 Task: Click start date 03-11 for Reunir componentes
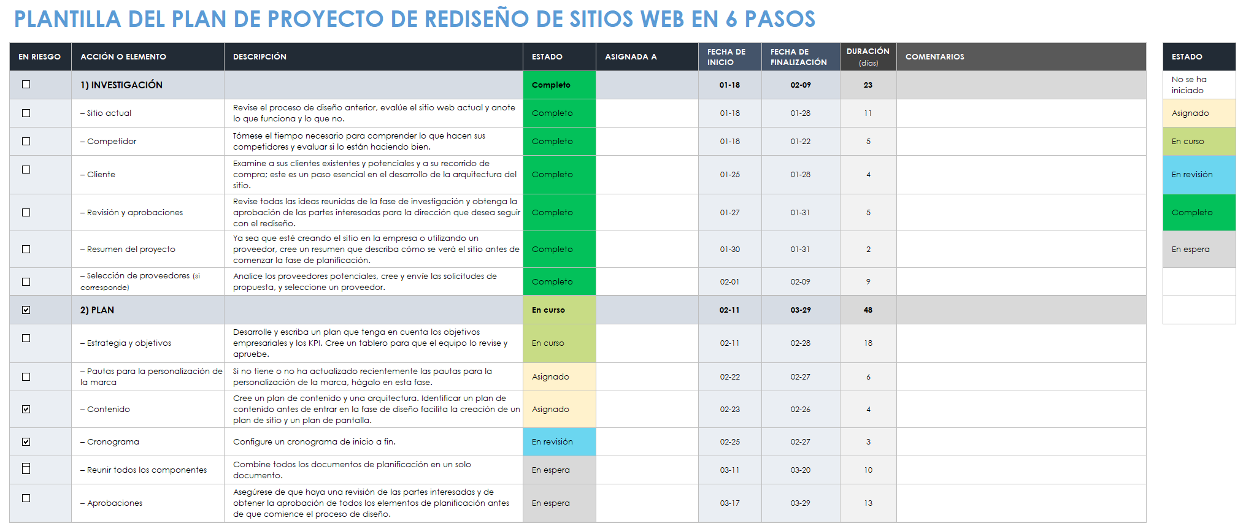[730, 470]
